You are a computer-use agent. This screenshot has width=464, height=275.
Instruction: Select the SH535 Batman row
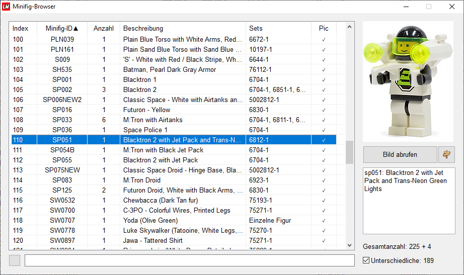tap(174, 69)
